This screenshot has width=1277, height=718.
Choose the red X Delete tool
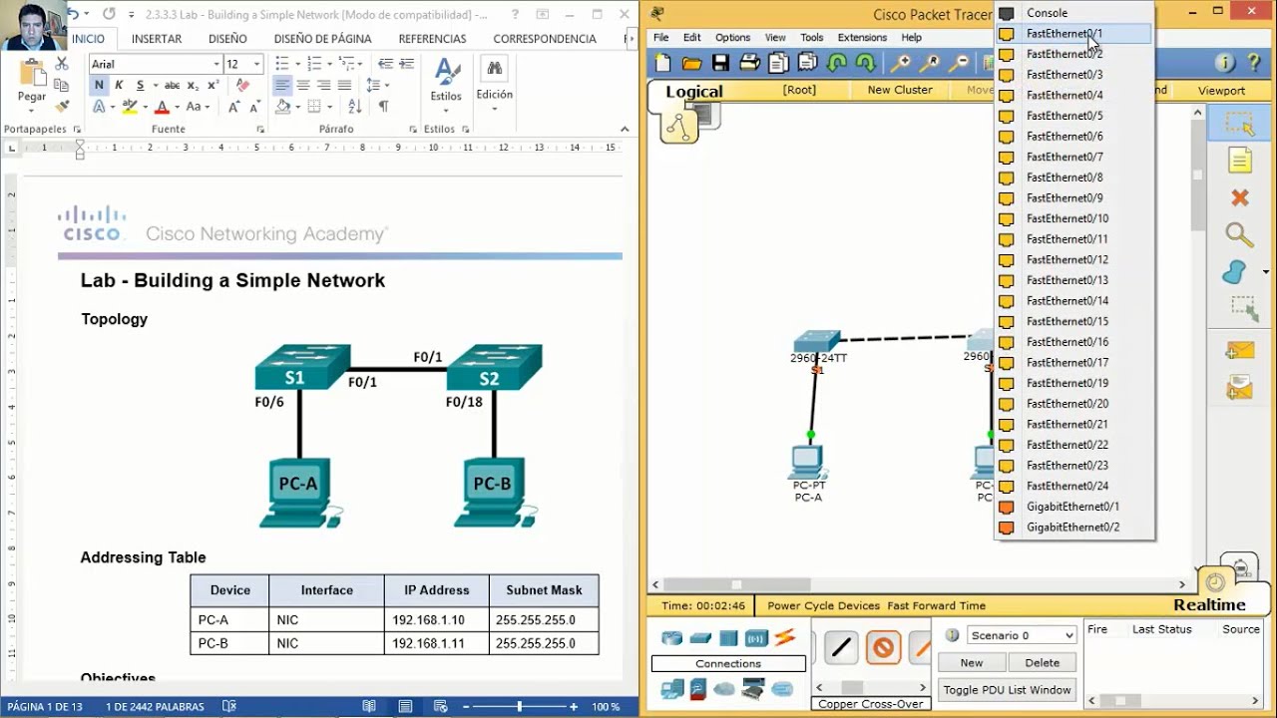coord(1239,197)
